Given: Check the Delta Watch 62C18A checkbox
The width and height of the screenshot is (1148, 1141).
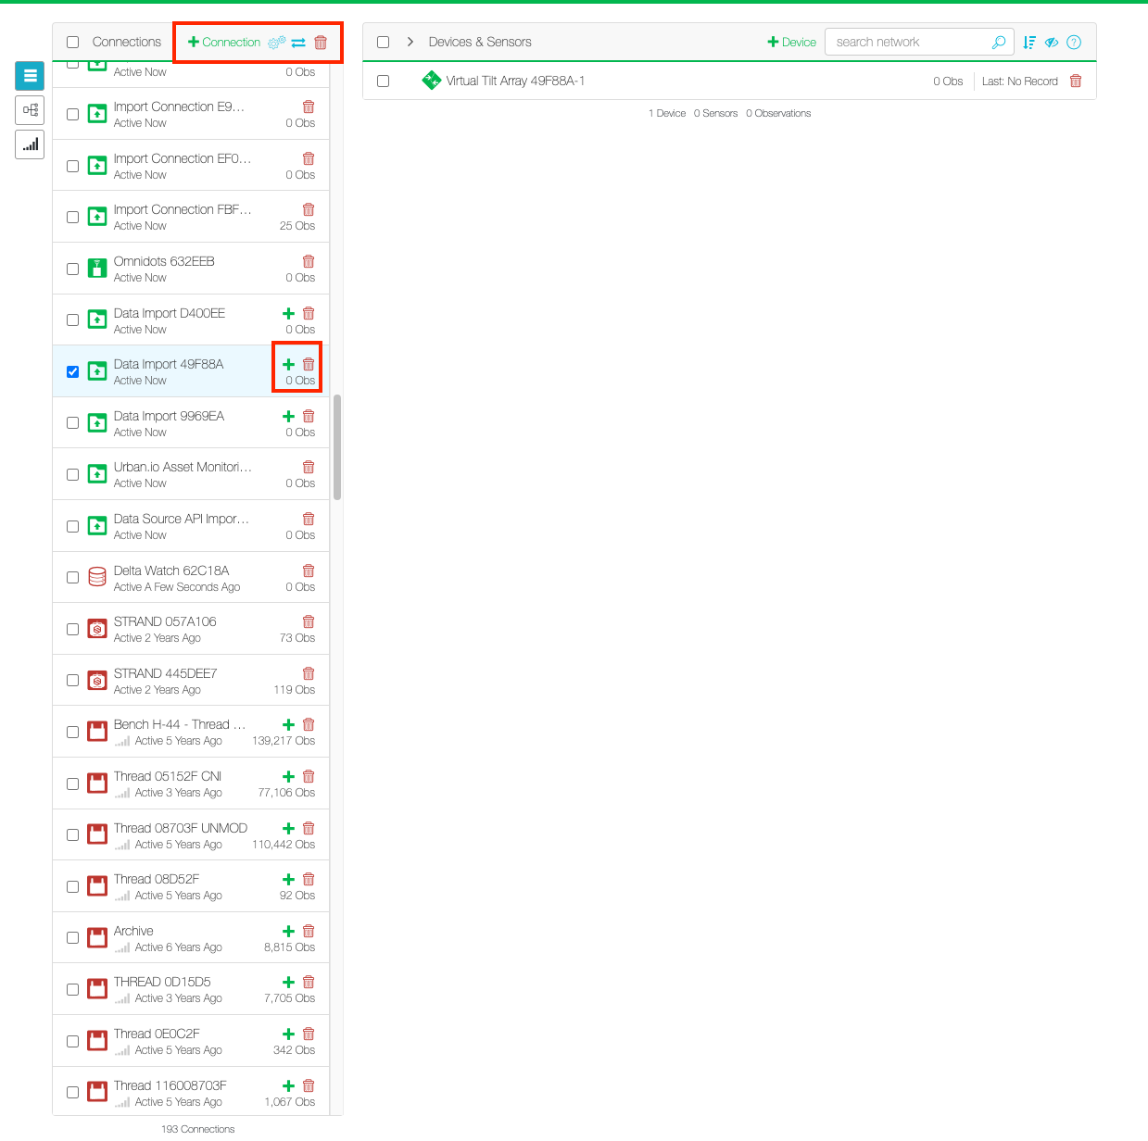Looking at the screenshot, I should click(x=73, y=578).
